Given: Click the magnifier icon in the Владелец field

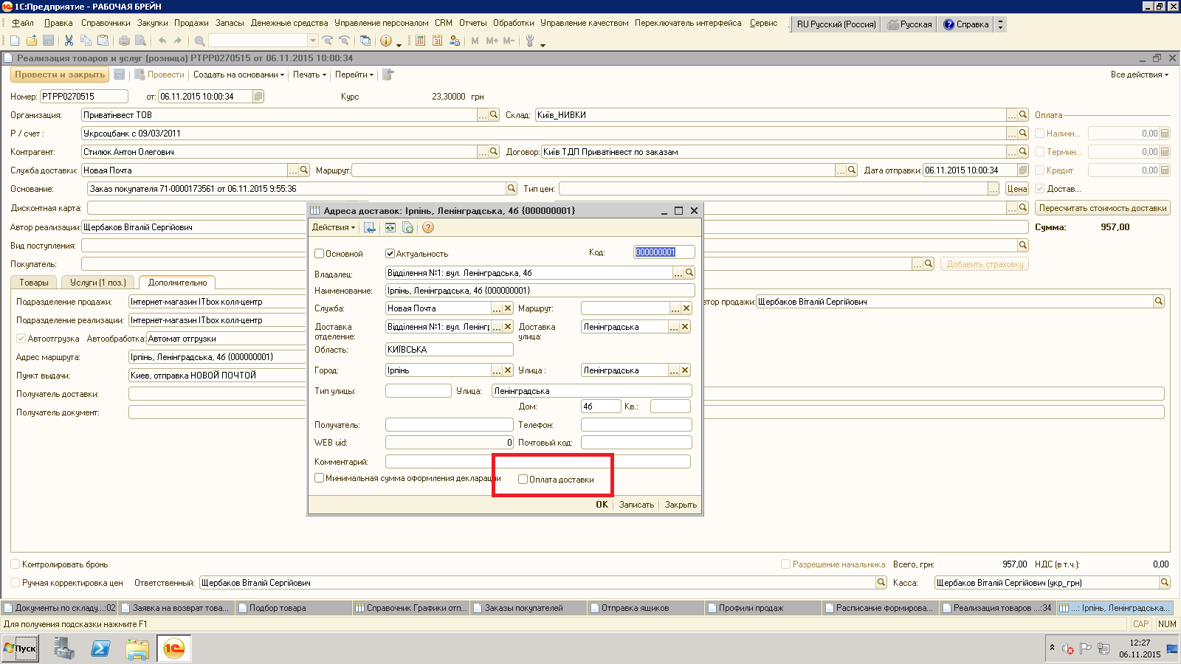Looking at the screenshot, I should [689, 273].
